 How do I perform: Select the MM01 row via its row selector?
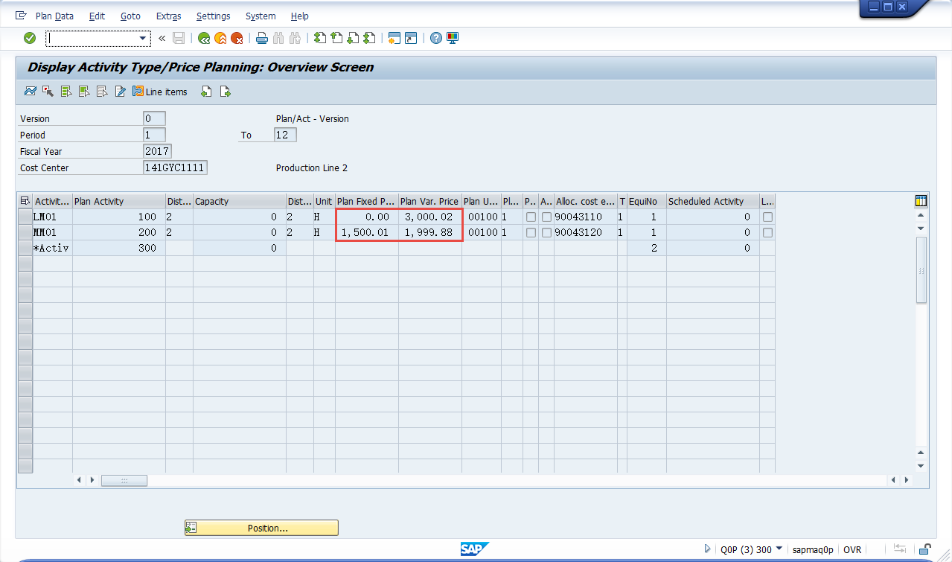25,232
